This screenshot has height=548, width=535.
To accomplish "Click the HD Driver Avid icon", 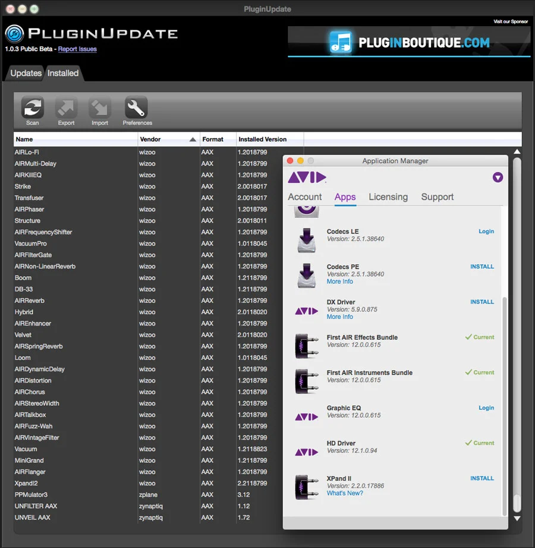I will (x=307, y=452).
